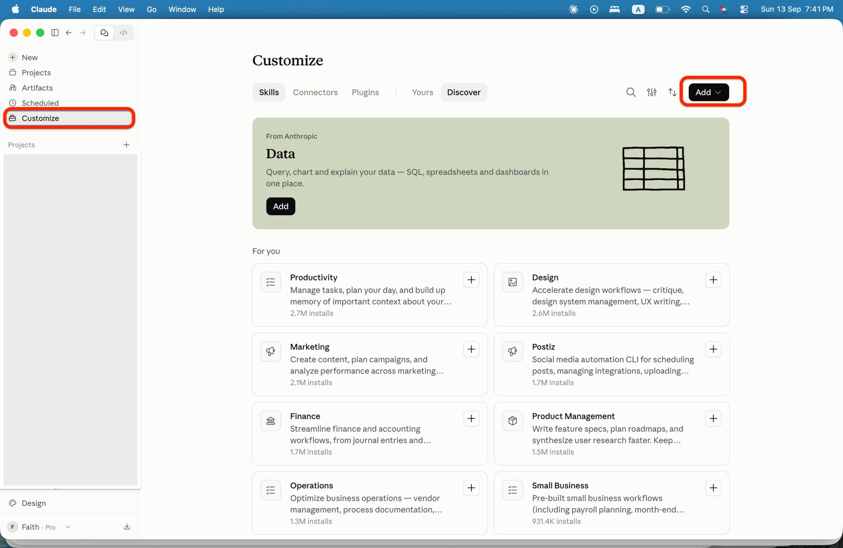Add the Postiz skill with plus
The width and height of the screenshot is (843, 548).
(x=713, y=350)
